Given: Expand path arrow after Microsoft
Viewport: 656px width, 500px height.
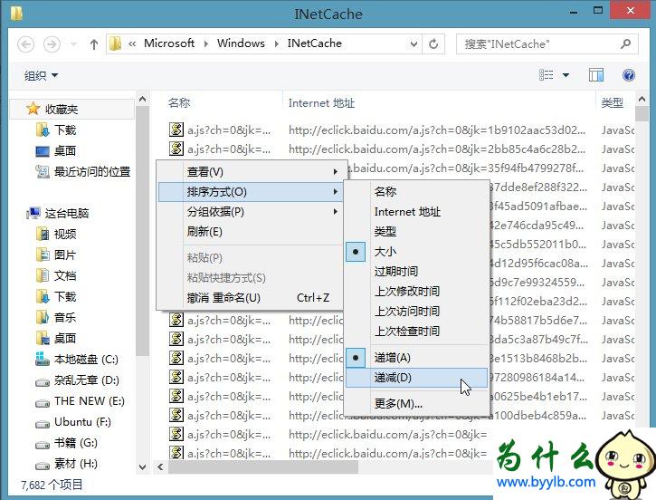Looking at the screenshot, I should [205, 43].
